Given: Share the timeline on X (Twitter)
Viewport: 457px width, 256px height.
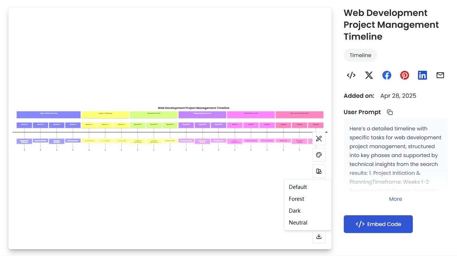Looking at the screenshot, I should 369,76.
